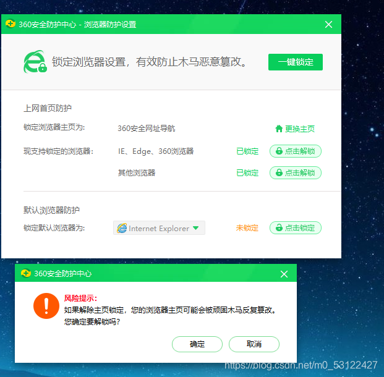Click the 360 logo in settings title bar

[x=11, y=23]
